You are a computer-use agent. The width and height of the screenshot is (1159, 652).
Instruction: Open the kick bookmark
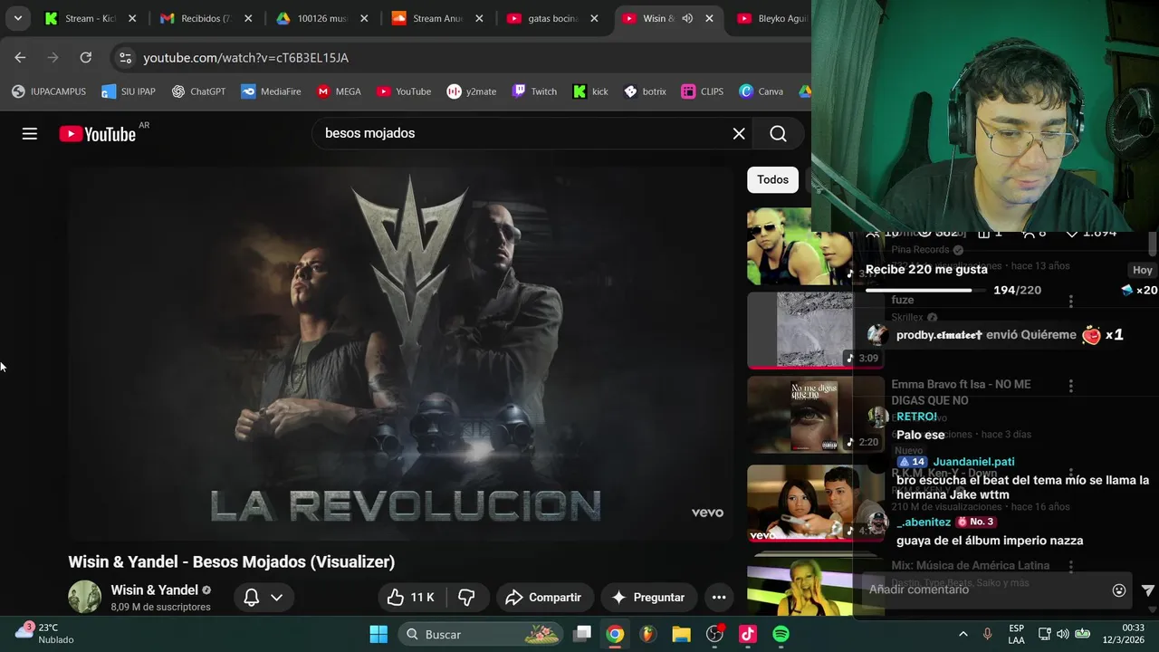590,91
